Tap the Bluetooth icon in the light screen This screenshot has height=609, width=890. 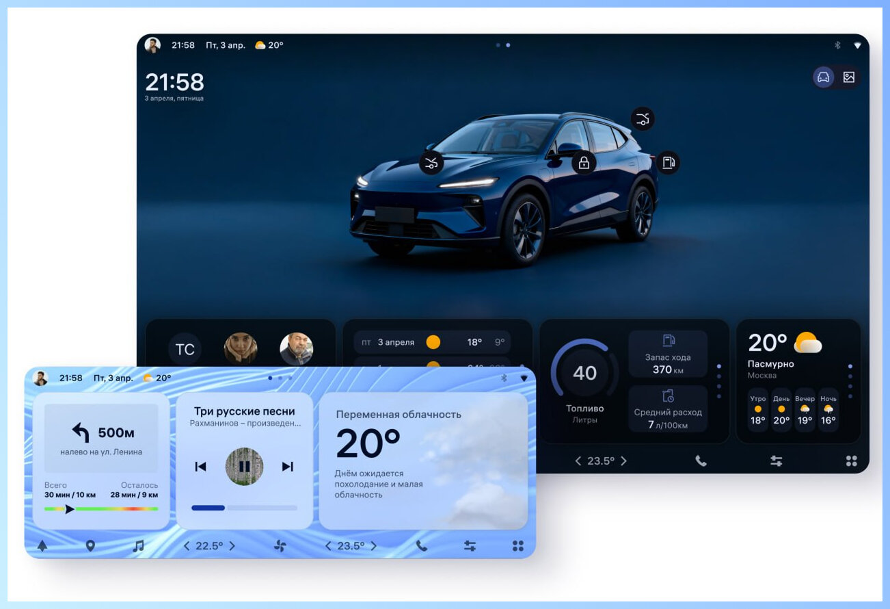pos(504,378)
